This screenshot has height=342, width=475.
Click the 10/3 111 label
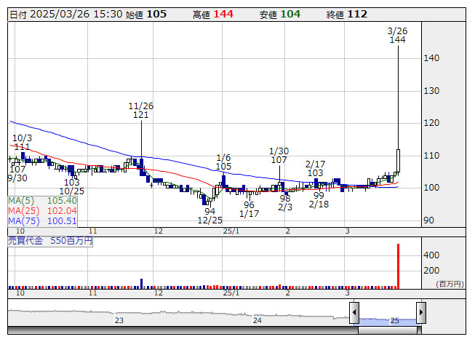tap(22, 143)
